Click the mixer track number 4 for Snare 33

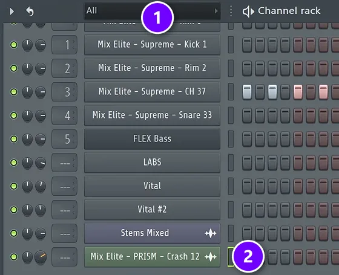click(x=64, y=115)
